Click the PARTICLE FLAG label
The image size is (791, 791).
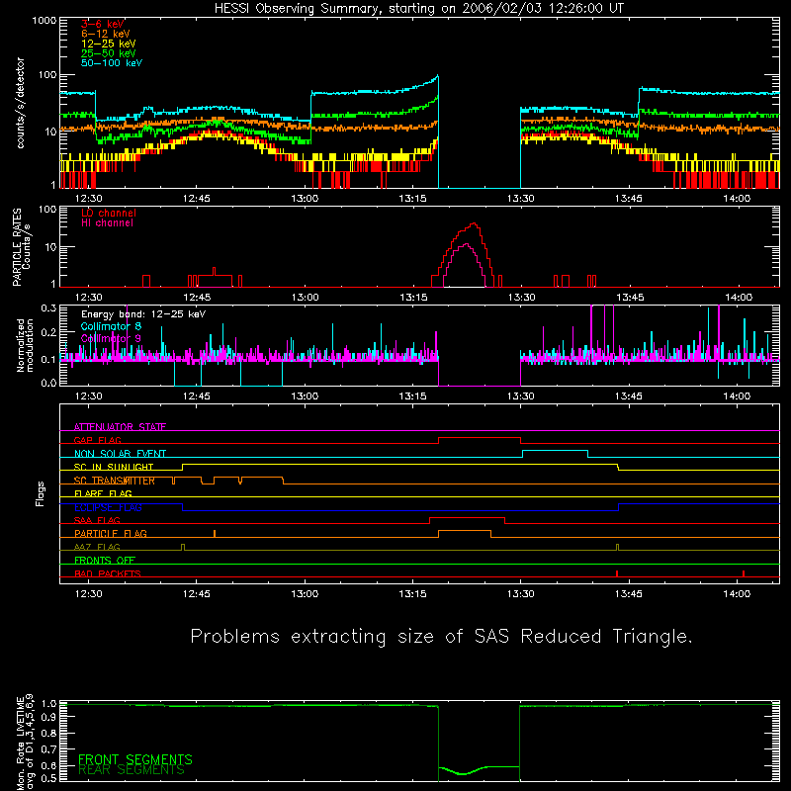111,533
